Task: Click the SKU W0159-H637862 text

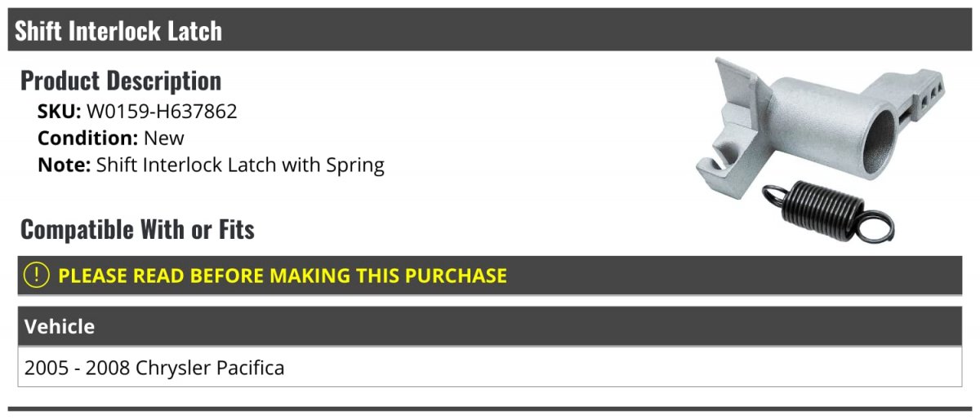Action: (137, 111)
